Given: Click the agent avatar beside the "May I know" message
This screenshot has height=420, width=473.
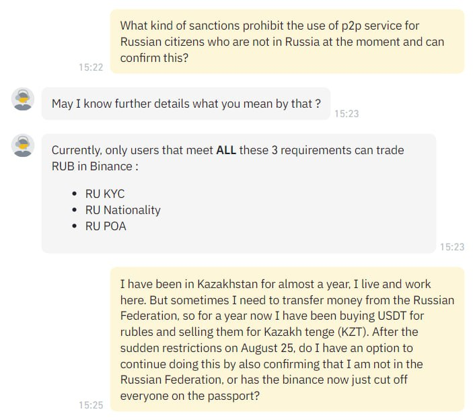Looking at the screenshot, I should click(x=23, y=100).
